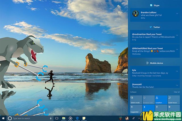Image resolution: width=182 pixels, height=121 pixels.
Task: Click the text 'Thanks Jen for the help!'
Action: point(143,87)
